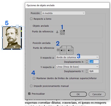Open X respecto a dropdown Borde de columna
The height and width of the screenshot is (106, 111).
(77, 57)
